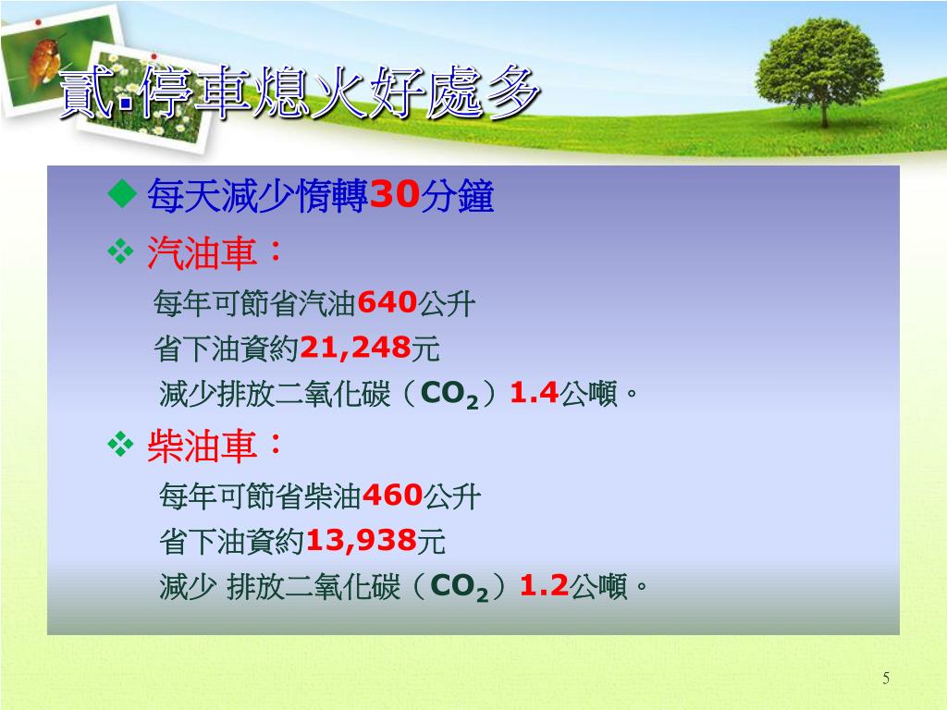Click the four-diamond bullet beside 汽油車
This screenshot has width=947, height=710.
coord(121,251)
